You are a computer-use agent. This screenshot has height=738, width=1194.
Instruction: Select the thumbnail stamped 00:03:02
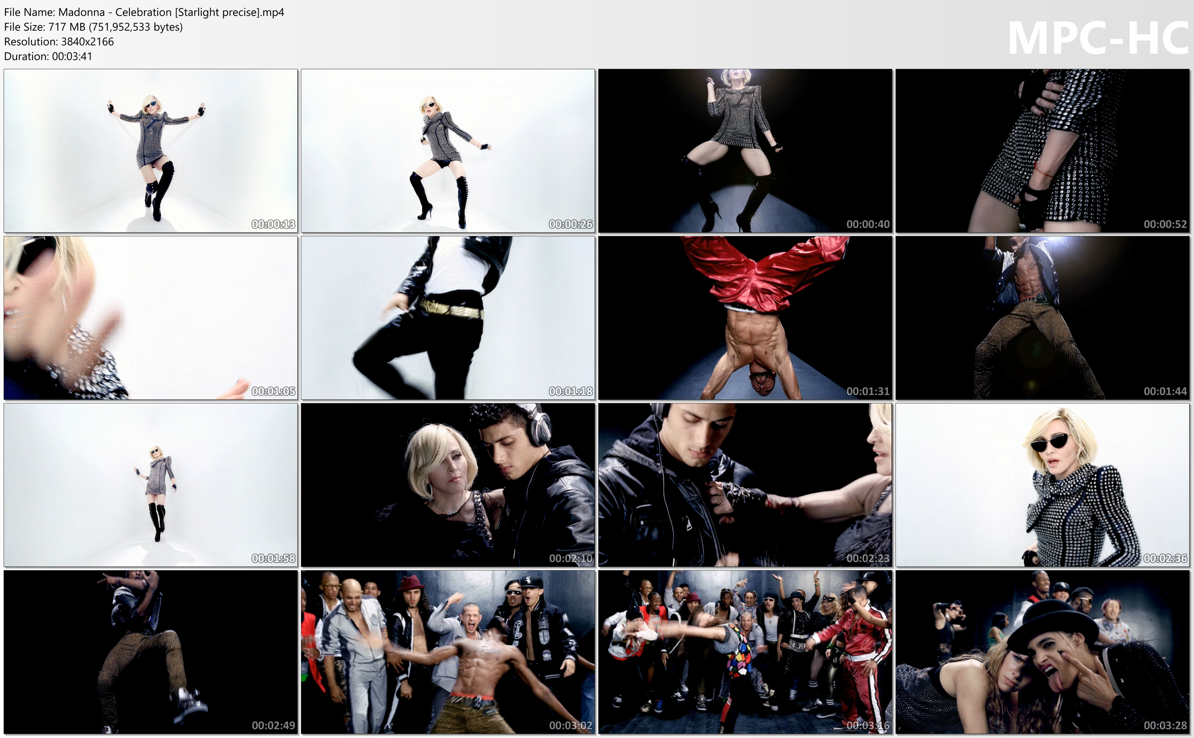click(x=448, y=652)
